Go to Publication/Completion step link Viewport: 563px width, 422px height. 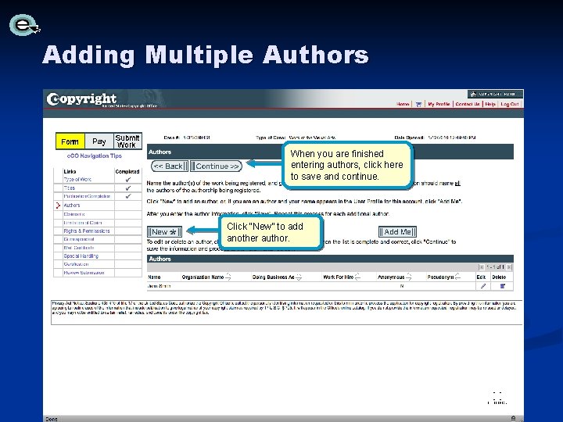click(87, 196)
